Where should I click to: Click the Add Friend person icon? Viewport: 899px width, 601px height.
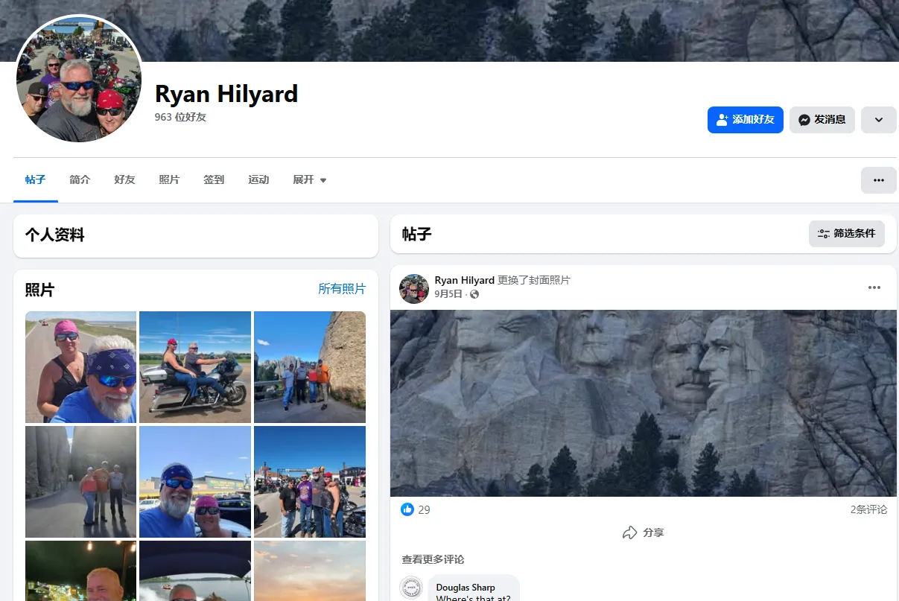pyautogui.click(x=722, y=119)
